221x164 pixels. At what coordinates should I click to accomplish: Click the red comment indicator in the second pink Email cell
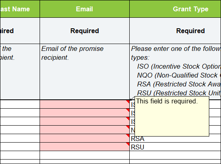(128, 110)
